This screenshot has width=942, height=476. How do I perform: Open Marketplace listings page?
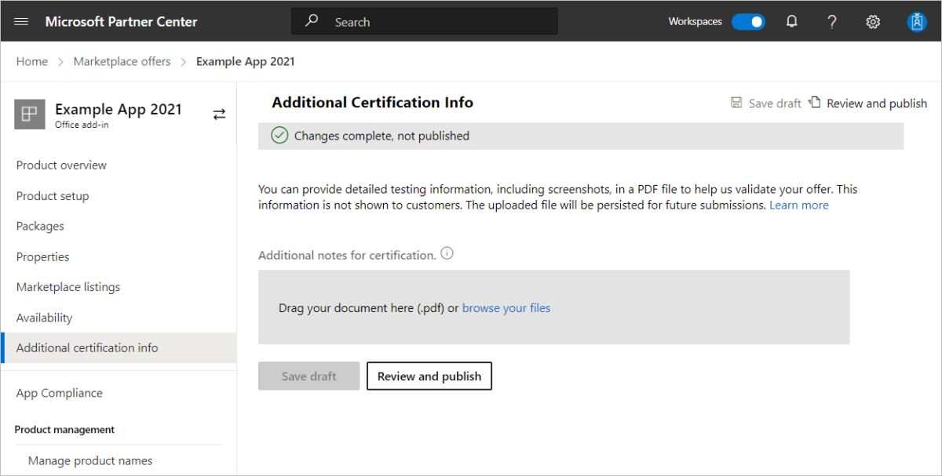[68, 288]
